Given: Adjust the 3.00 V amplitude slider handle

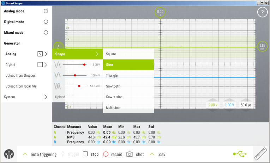Looking at the screenshot, I should 84,64.
